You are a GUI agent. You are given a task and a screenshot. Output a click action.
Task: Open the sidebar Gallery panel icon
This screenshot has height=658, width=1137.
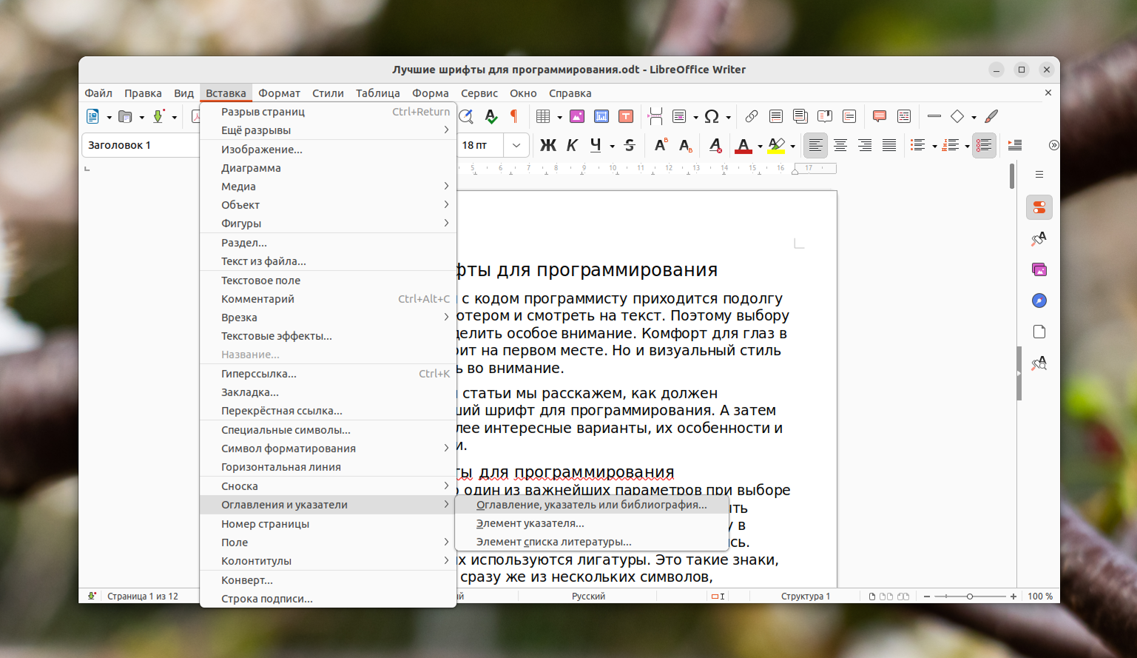click(1039, 269)
